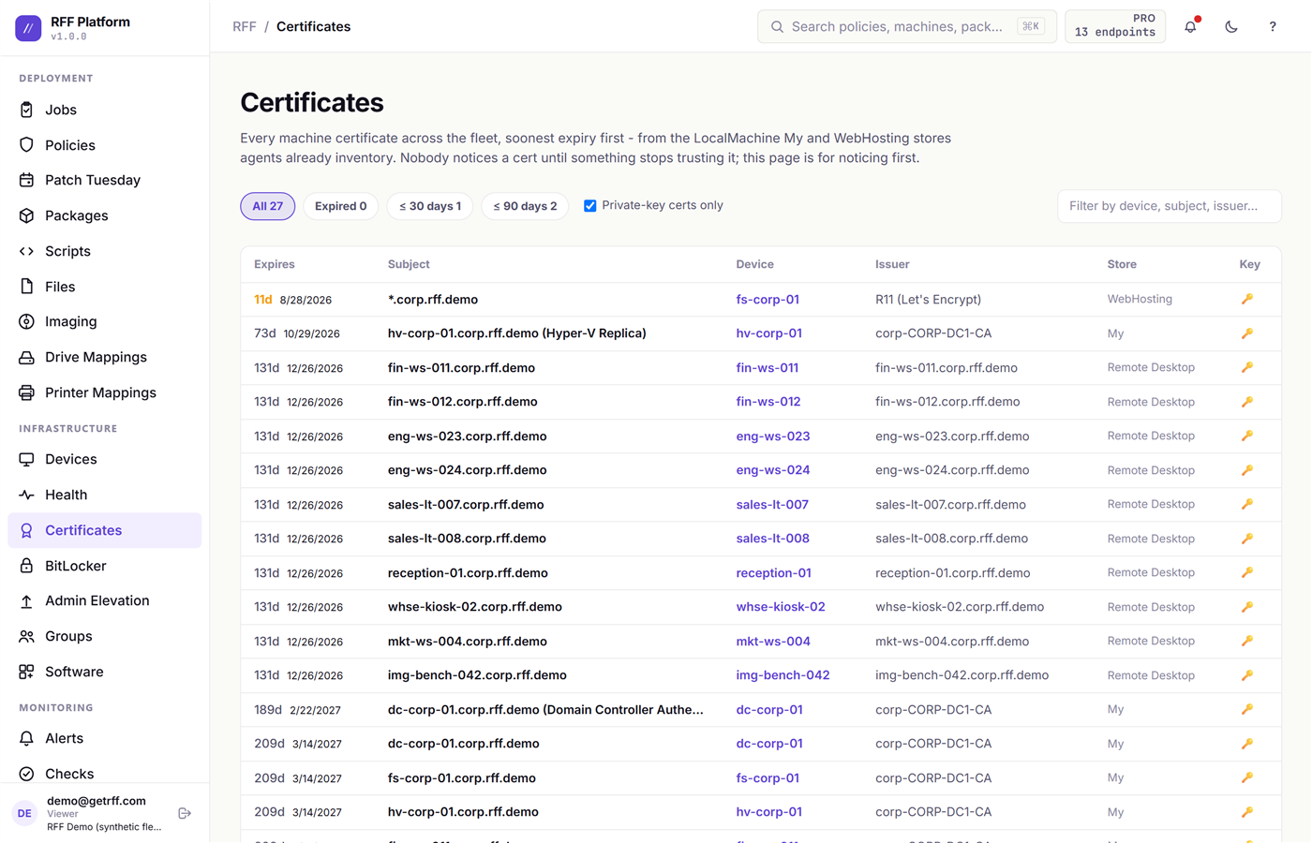Click the Subject column header

pos(409,264)
